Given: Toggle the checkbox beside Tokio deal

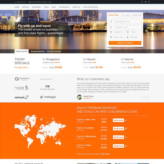Looking at the screenshot, I should tap(126, 146).
